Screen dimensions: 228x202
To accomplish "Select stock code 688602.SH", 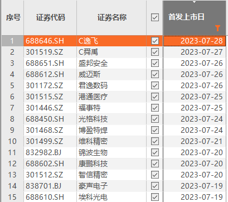I will point(45,163).
